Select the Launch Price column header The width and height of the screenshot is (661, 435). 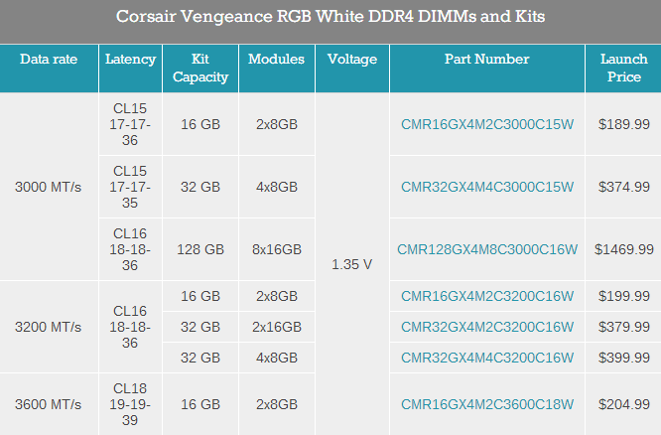pos(623,68)
